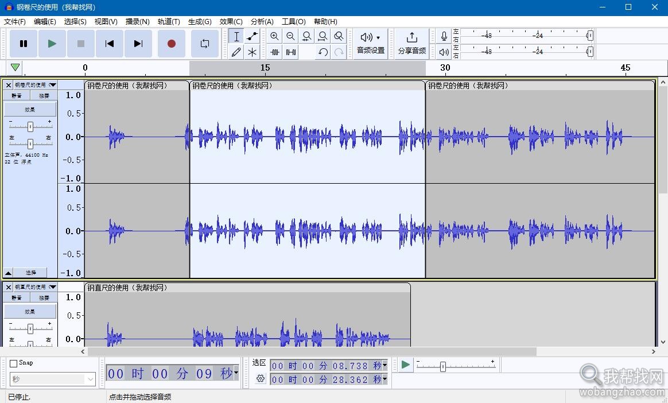Screen dimensions: 668x403
Task: Mute the 钢直尺的使用 track
Action: click(x=17, y=298)
